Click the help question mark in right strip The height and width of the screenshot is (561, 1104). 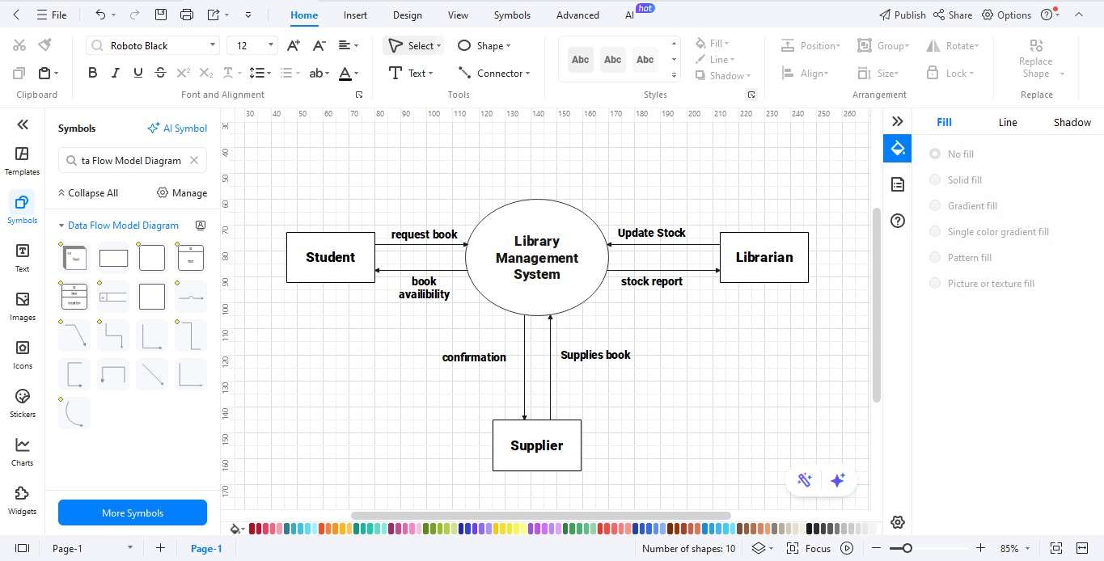coord(897,221)
